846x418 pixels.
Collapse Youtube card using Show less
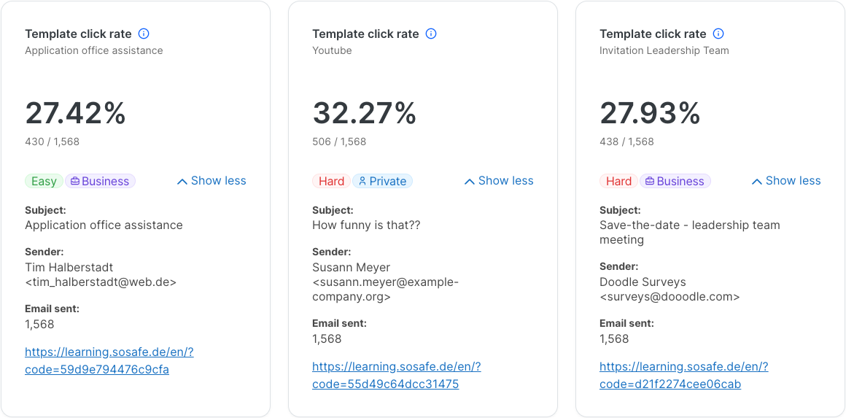pyautogui.click(x=499, y=181)
